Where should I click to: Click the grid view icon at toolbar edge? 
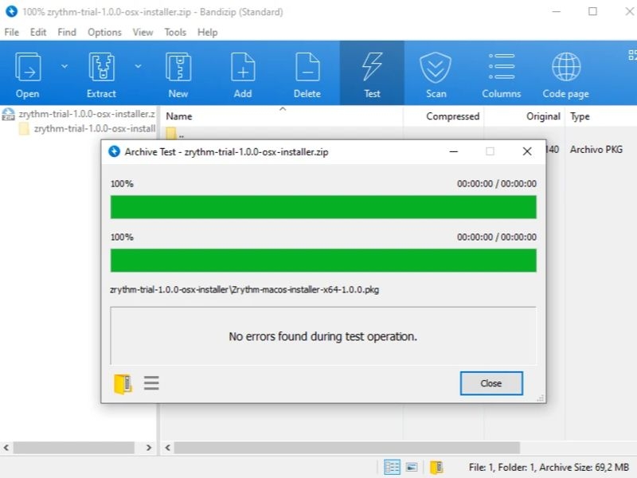point(632,55)
